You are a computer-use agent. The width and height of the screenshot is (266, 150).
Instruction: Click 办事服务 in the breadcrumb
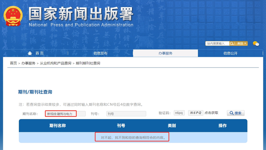[28, 63]
